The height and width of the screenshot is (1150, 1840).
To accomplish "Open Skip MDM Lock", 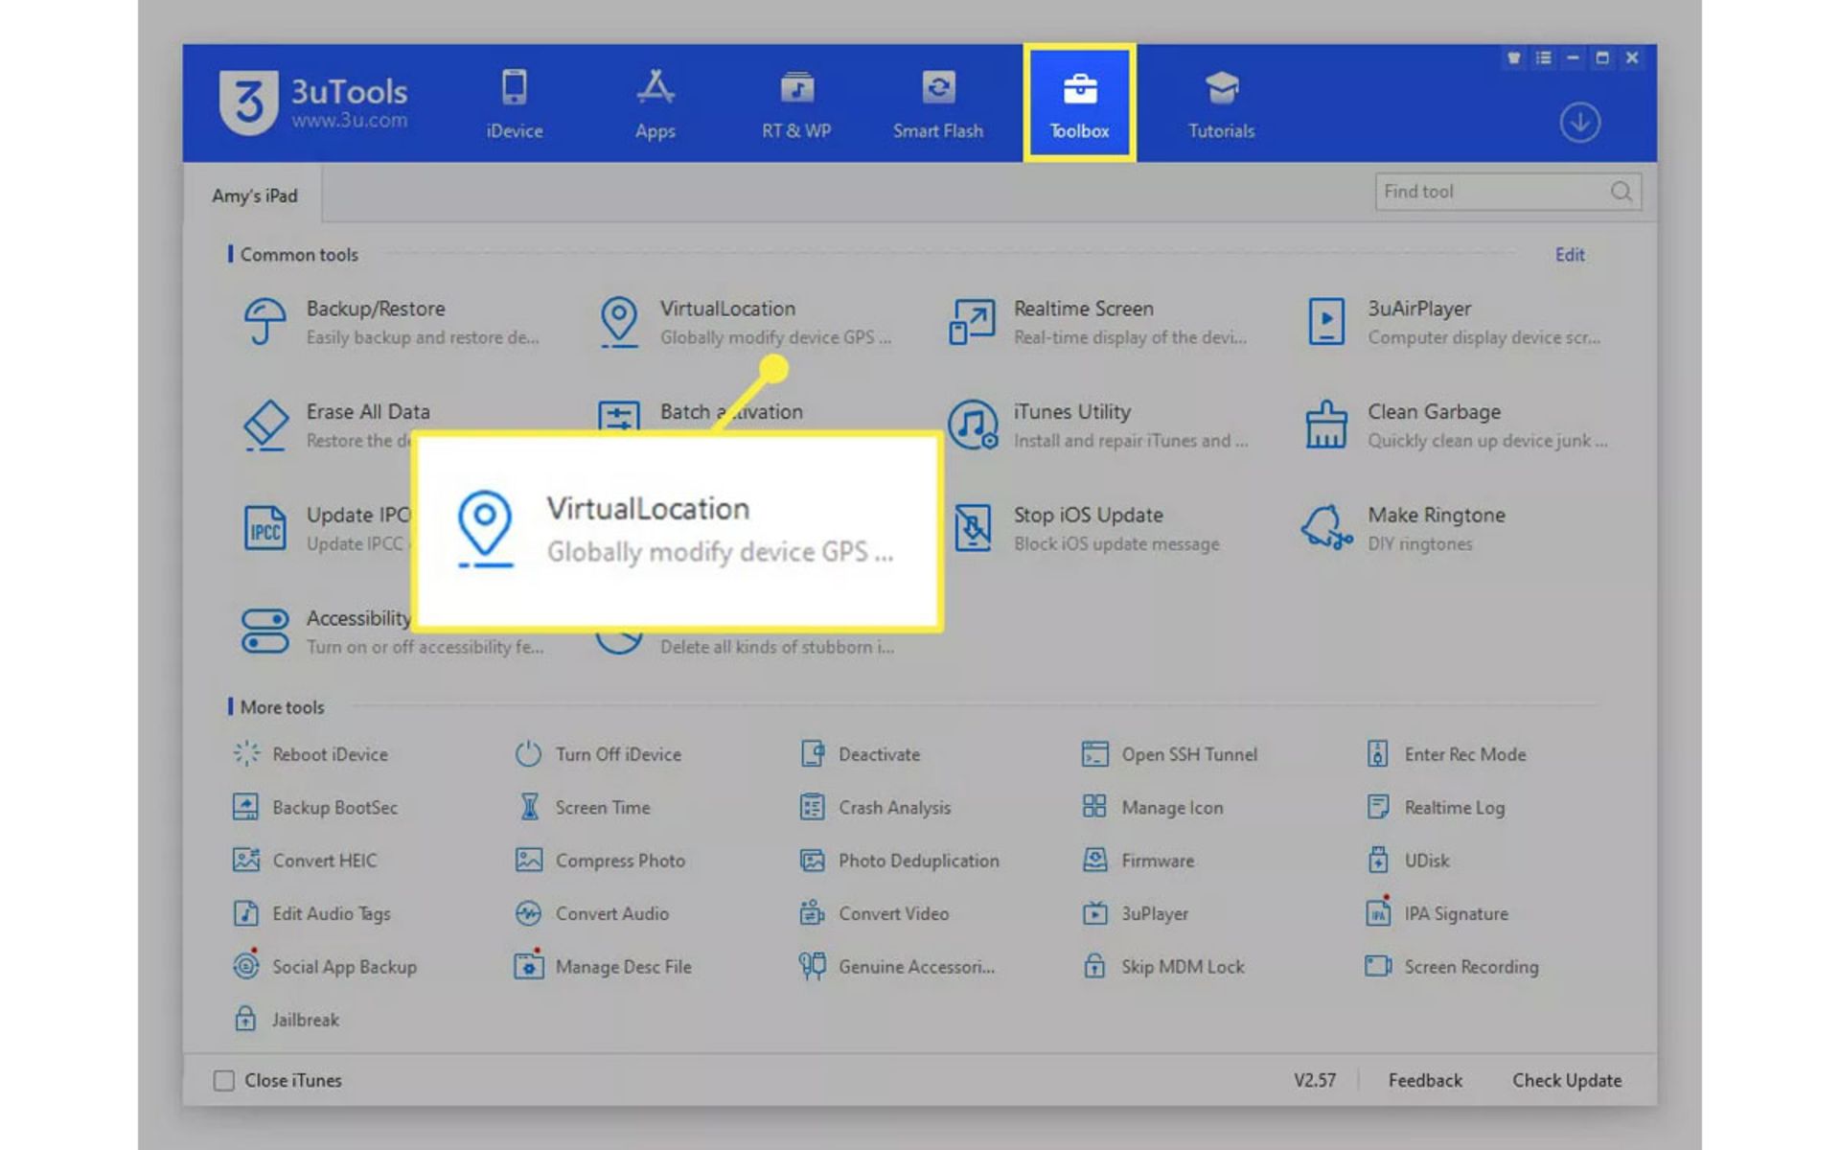I will (1163, 966).
